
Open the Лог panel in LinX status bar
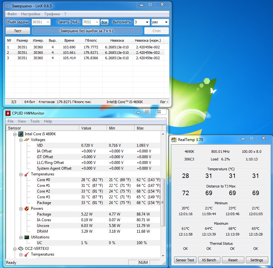click(x=164, y=102)
